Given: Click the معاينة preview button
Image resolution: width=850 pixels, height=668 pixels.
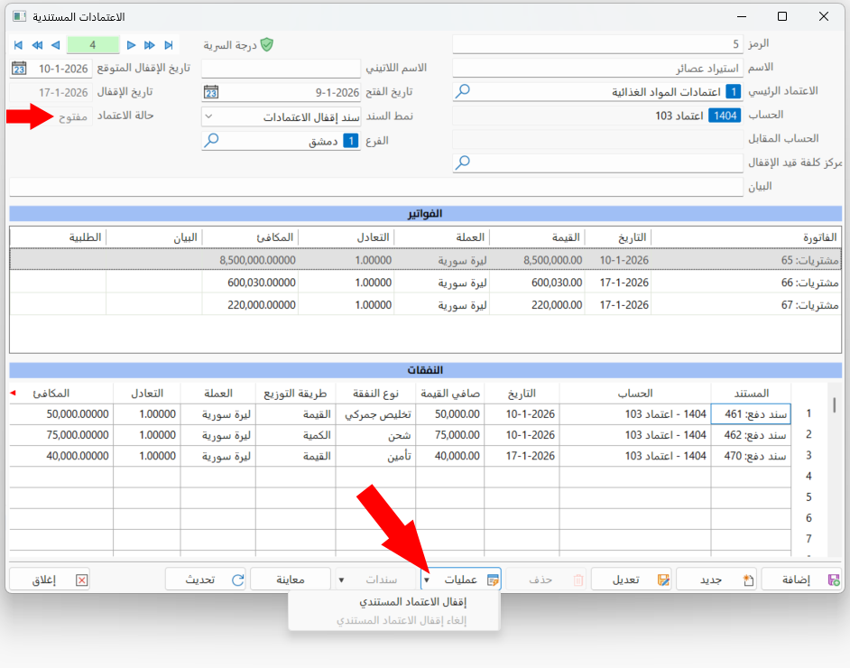Looking at the screenshot, I should click(x=290, y=580).
